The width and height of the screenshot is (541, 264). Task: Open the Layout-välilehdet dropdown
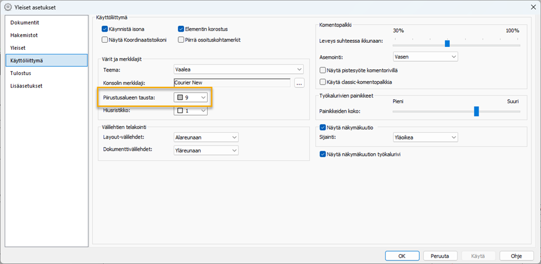tap(206, 137)
